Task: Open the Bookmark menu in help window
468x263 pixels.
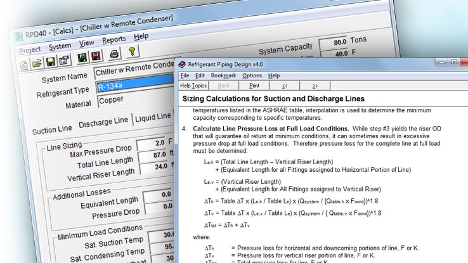Action: click(223, 75)
